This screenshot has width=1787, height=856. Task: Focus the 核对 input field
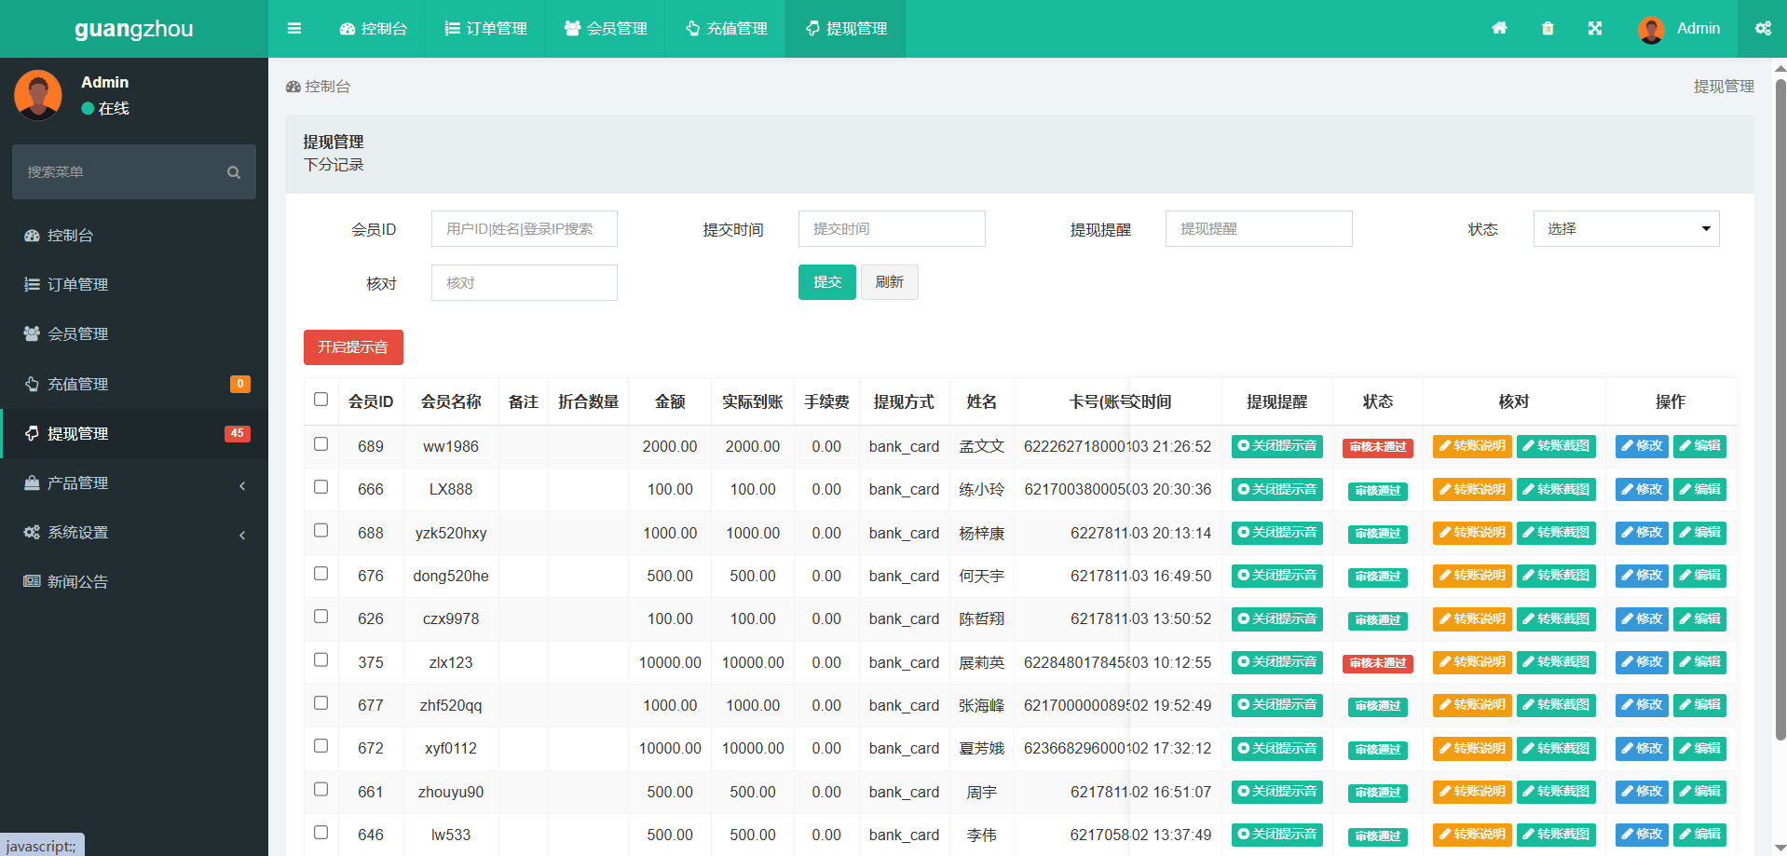click(x=525, y=282)
